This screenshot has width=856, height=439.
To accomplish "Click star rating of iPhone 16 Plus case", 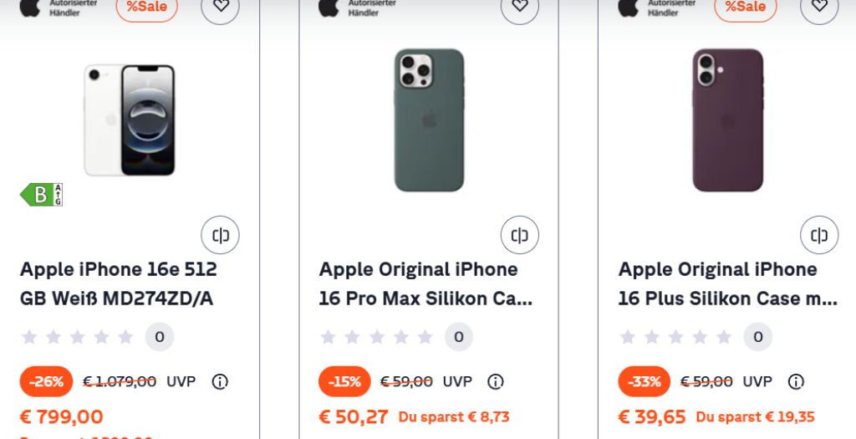I will point(675,337).
